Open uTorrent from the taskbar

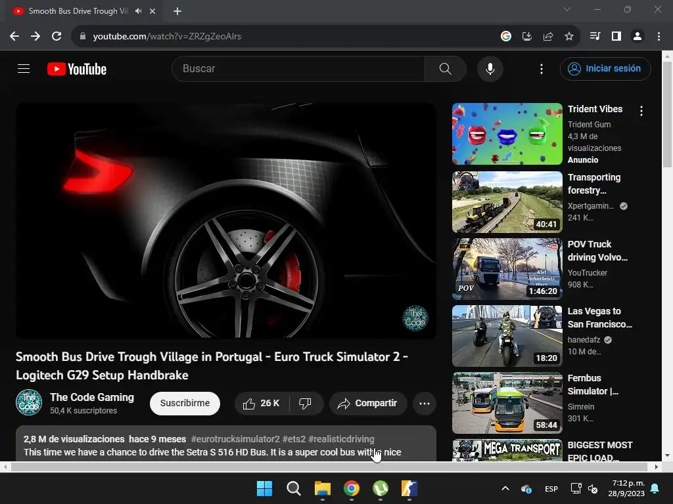[x=381, y=488]
